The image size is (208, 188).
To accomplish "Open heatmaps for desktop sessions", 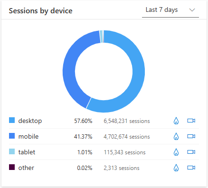I will click(176, 121).
